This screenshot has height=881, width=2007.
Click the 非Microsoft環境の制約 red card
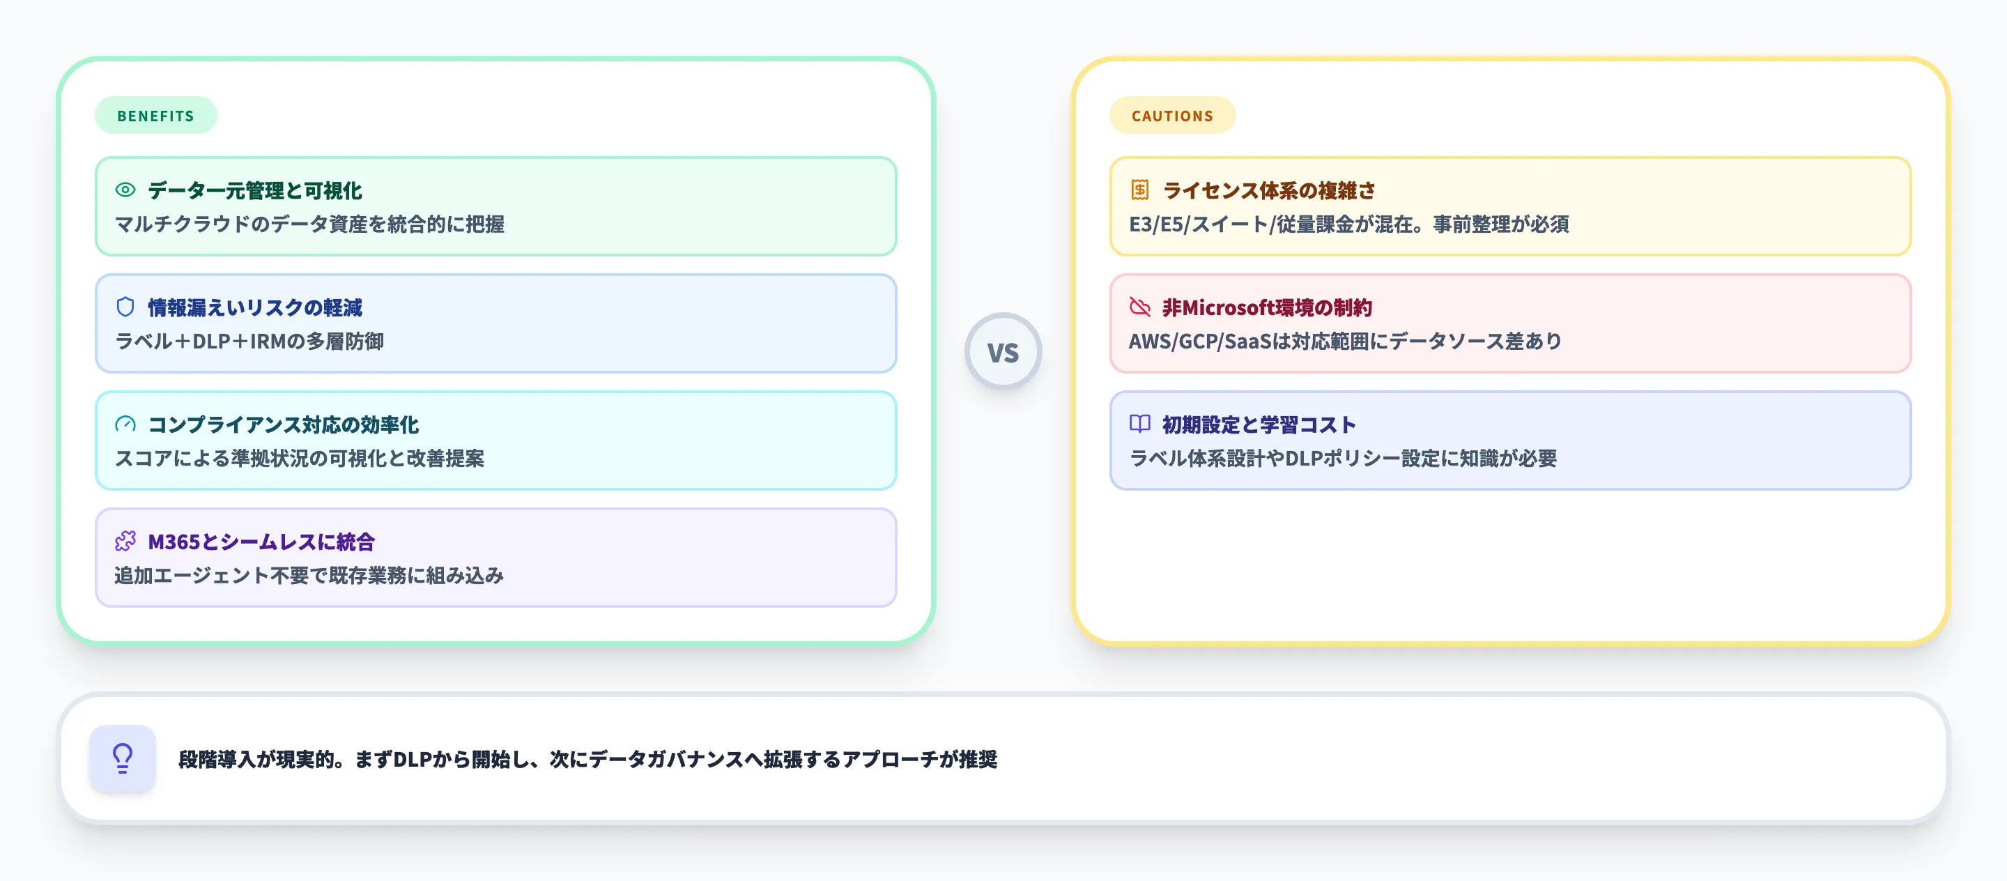[1512, 323]
